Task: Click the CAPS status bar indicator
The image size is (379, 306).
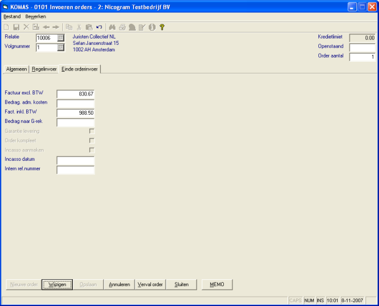Action: [x=295, y=300]
